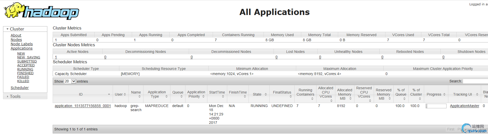
Task: Filter applications by RUNNING state
Action: 25,69
